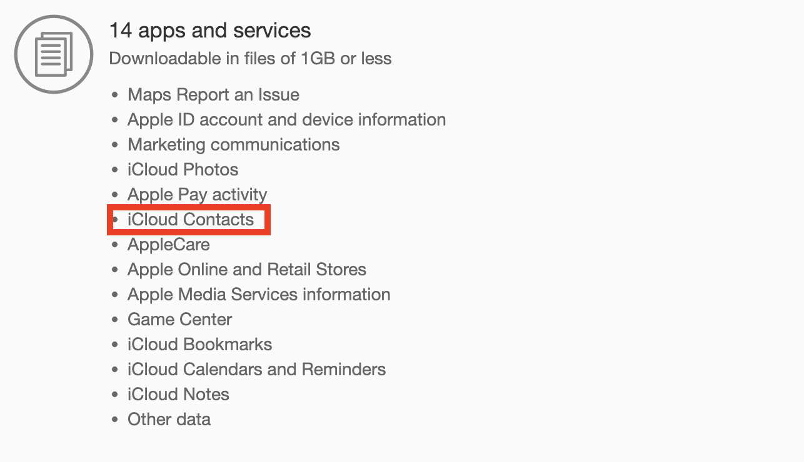
Task: Select Apple Pay activity
Action: point(197,195)
